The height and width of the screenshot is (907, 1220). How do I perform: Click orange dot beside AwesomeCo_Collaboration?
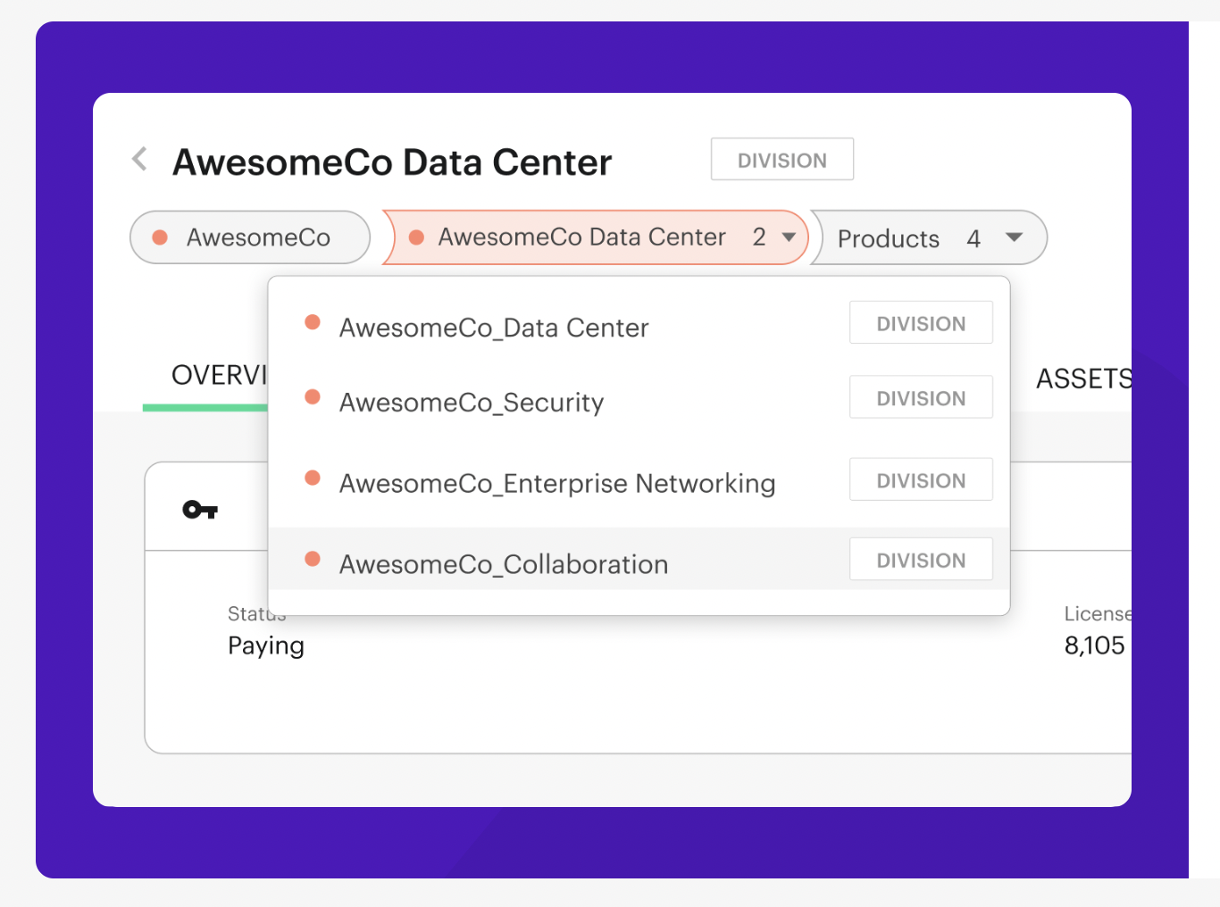[x=313, y=559]
